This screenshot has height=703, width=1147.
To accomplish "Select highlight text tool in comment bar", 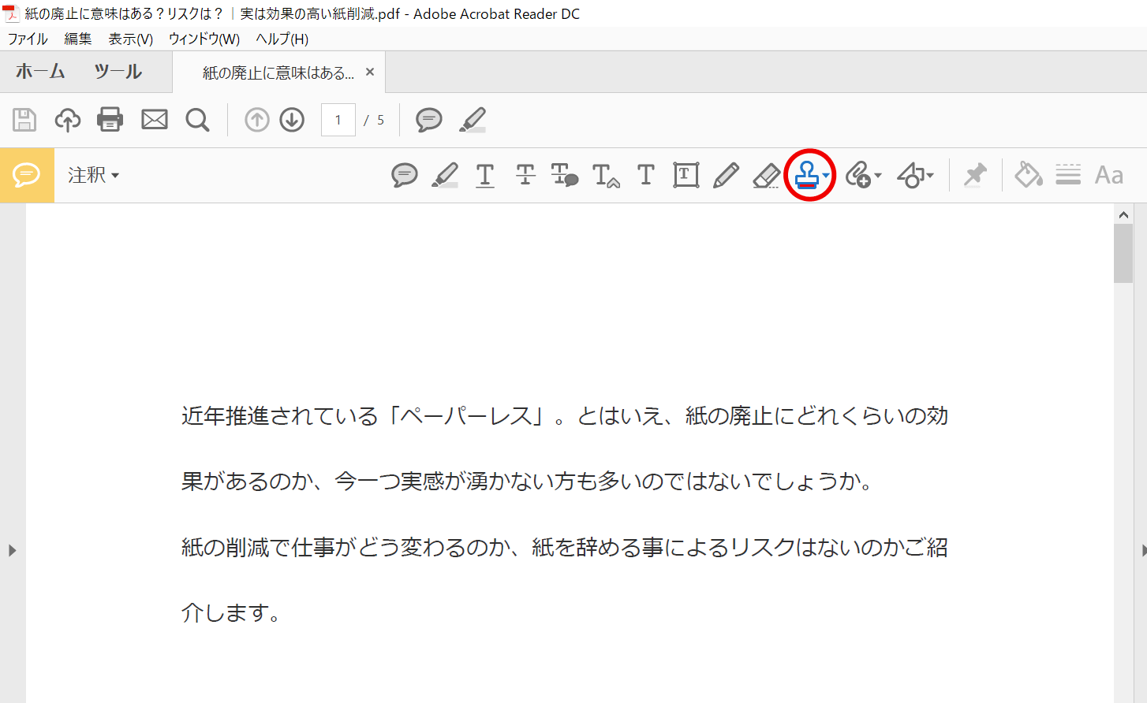I will pos(445,175).
